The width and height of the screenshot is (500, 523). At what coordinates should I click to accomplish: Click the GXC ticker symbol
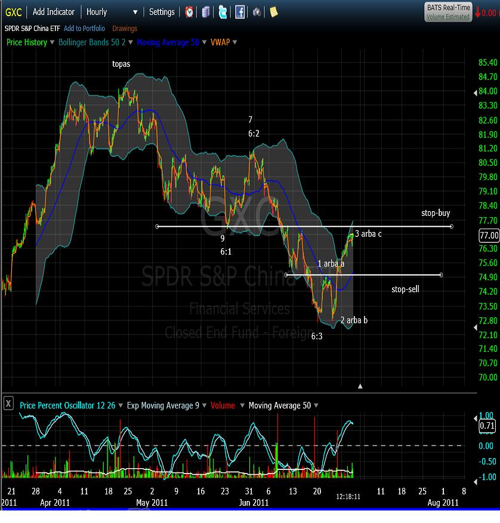pos(13,13)
